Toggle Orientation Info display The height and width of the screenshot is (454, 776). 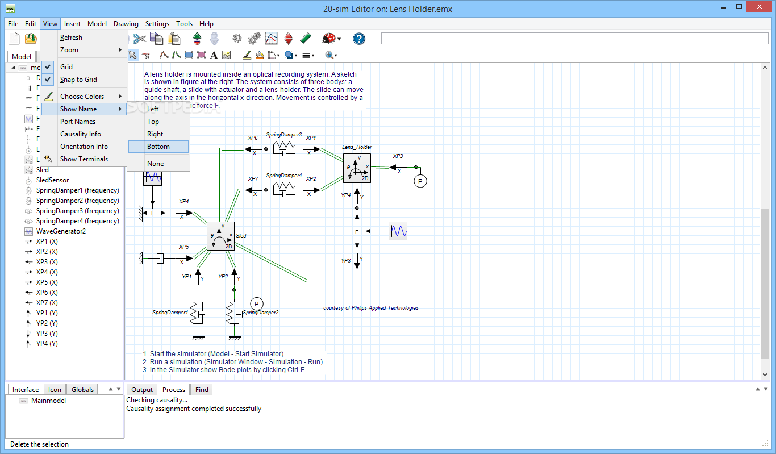click(84, 147)
